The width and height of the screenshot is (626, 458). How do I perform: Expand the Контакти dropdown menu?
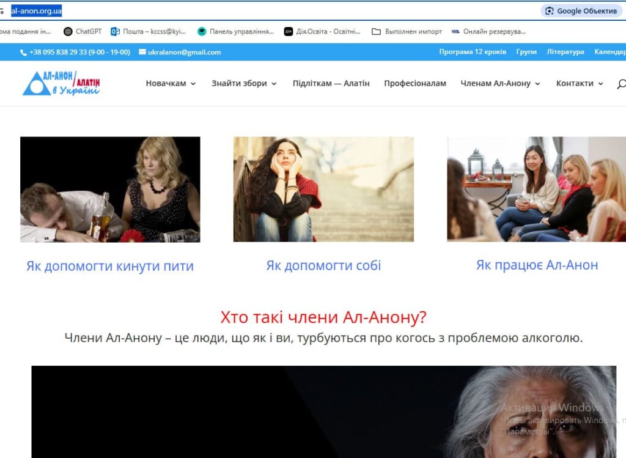(x=580, y=83)
